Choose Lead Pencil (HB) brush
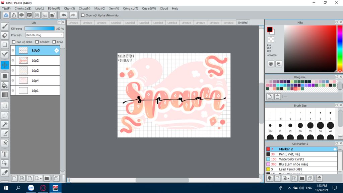 click(x=302, y=169)
